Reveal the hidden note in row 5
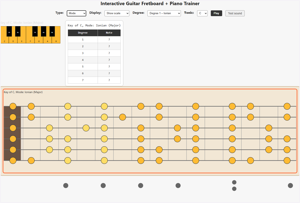This screenshot has width=300, height=203. click(109, 67)
